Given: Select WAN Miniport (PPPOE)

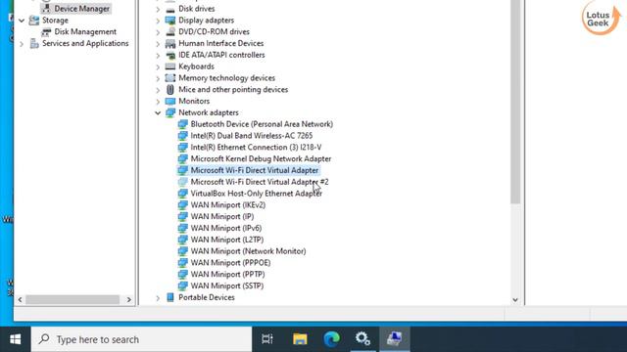Looking at the screenshot, I should point(230,263).
